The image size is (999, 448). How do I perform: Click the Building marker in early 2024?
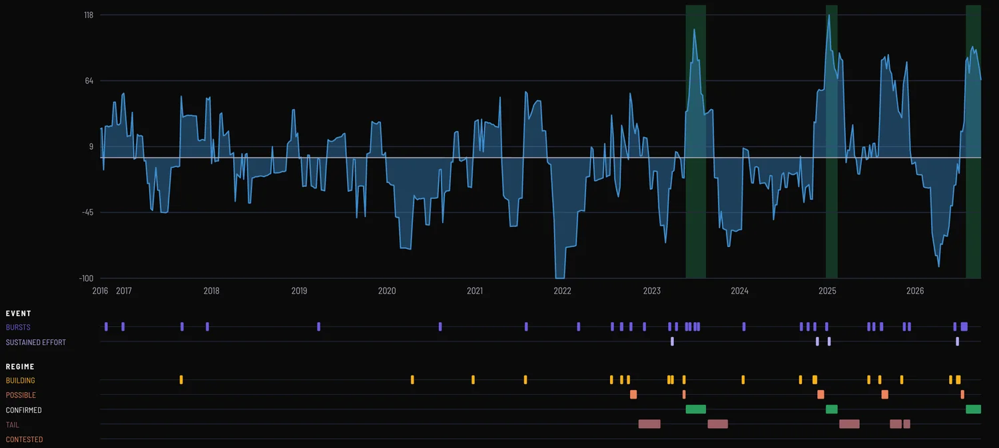point(743,380)
